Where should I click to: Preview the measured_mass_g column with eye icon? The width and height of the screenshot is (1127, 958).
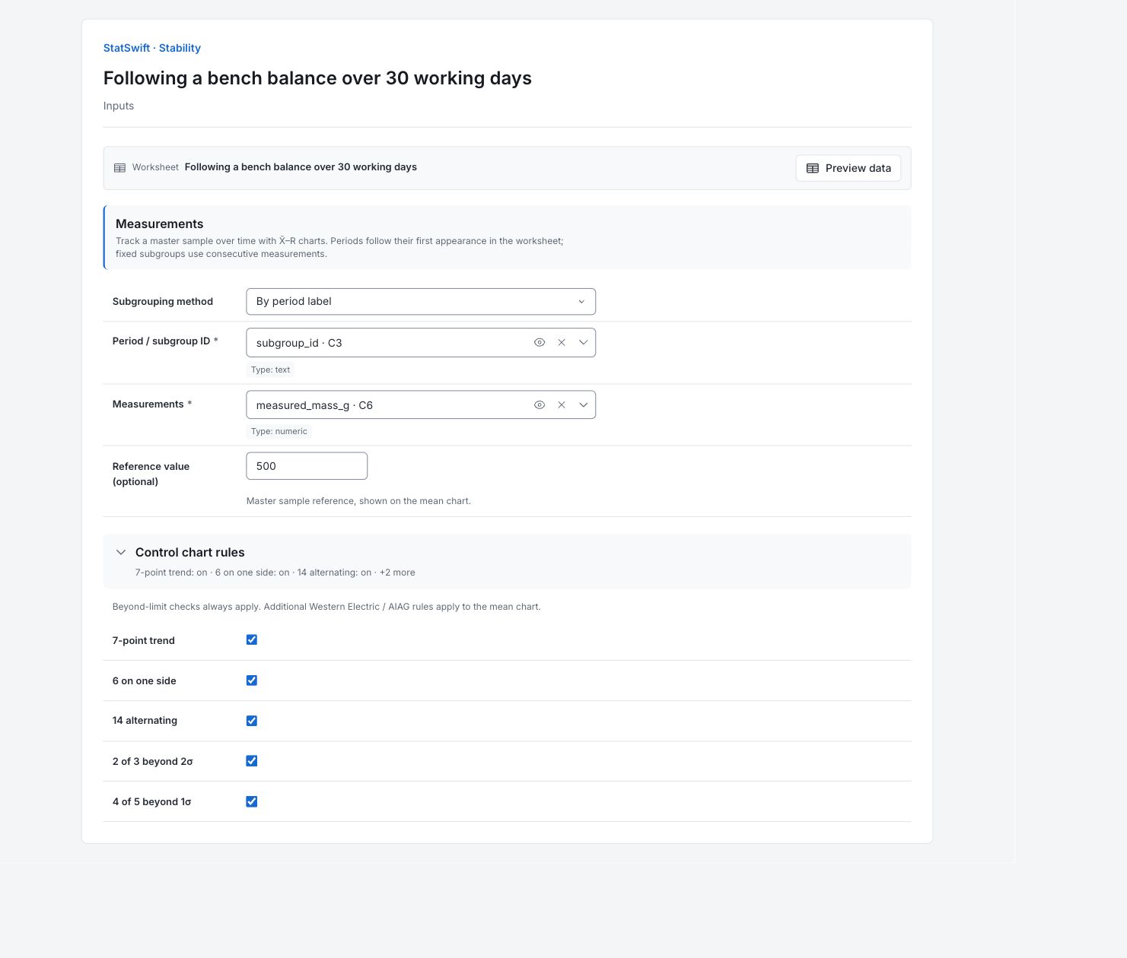(x=540, y=404)
